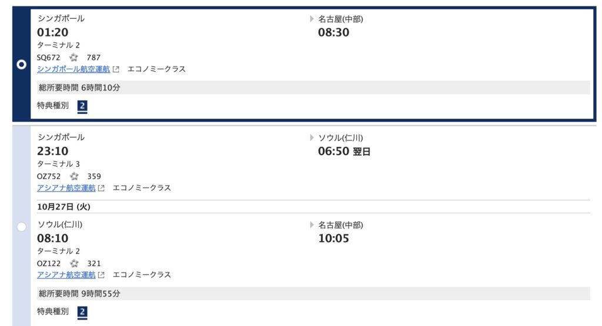
Task: Click the arrow before 名古屋(中部) arriving 08:30
Action: pos(312,19)
